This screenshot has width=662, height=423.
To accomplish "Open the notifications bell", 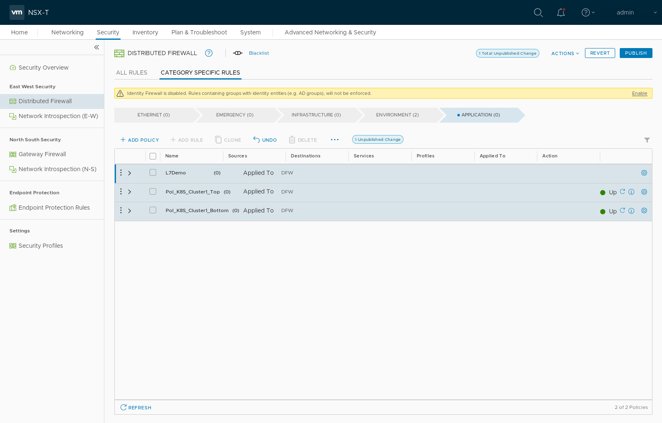I will 561,12.
